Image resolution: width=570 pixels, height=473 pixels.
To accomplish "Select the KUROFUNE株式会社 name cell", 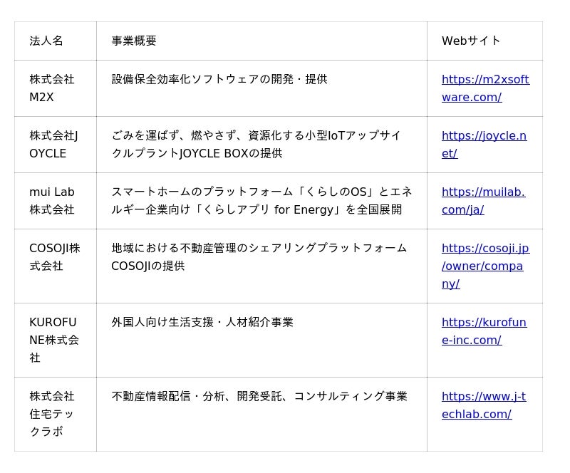I will (x=53, y=340).
